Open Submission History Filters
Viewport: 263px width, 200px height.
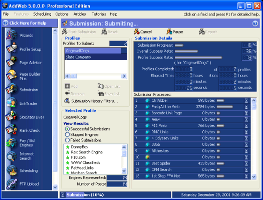coord(91,101)
